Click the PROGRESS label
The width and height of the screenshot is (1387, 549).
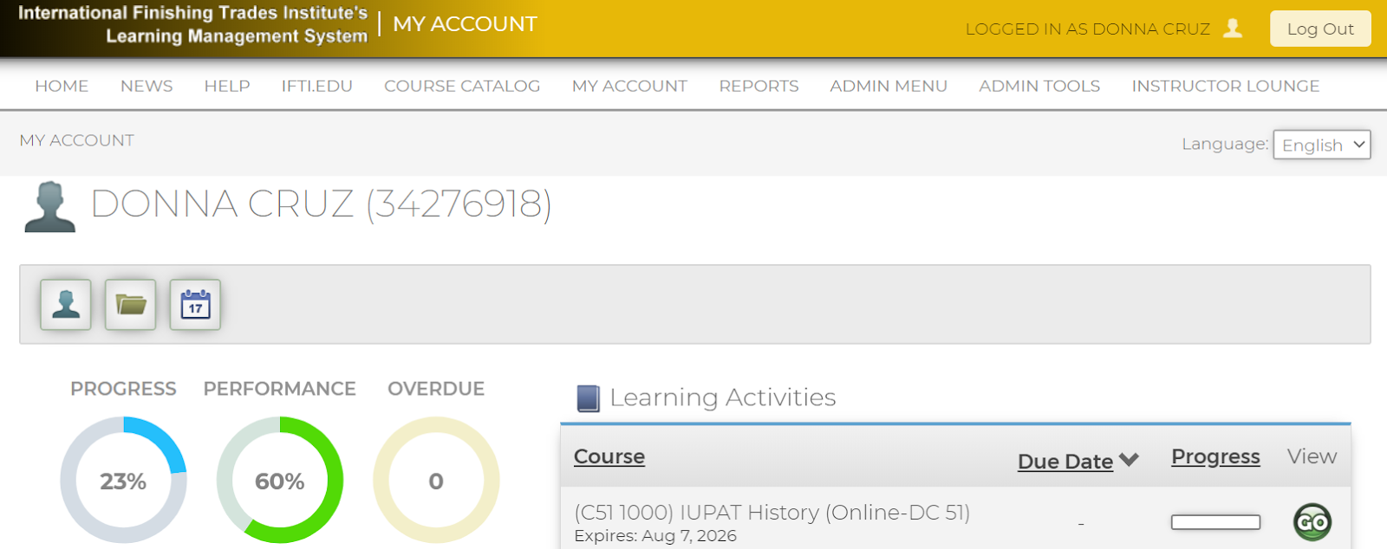click(123, 389)
